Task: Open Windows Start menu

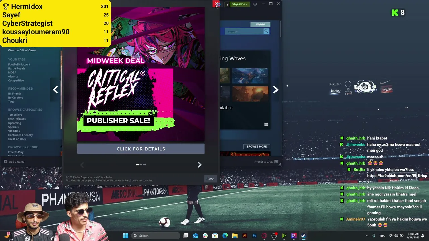Action: [x=125, y=236]
